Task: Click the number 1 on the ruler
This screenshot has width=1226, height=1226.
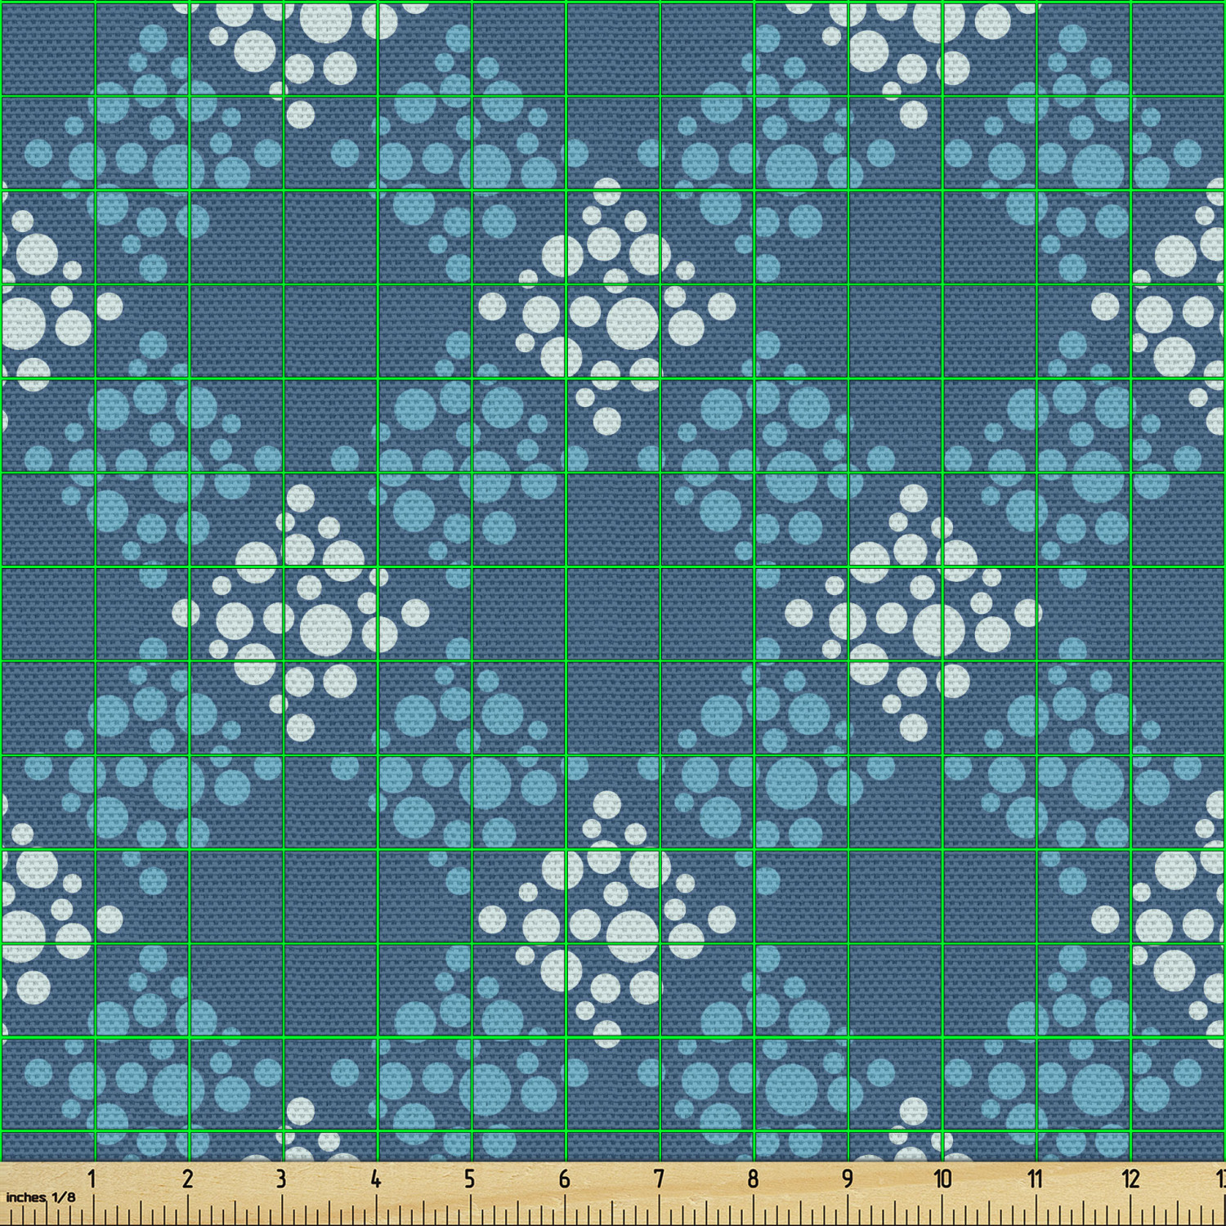Action: pyautogui.click(x=92, y=1179)
